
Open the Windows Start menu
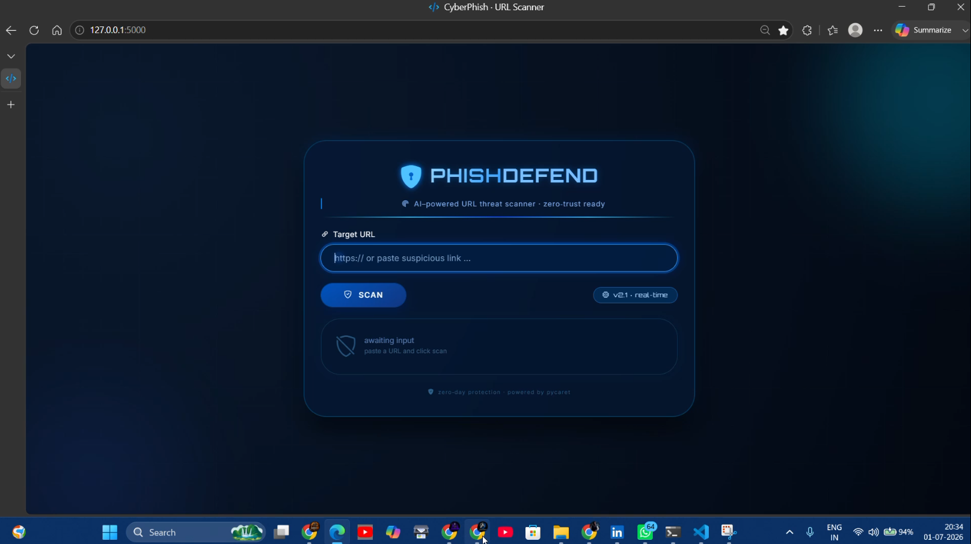tap(110, 532)
